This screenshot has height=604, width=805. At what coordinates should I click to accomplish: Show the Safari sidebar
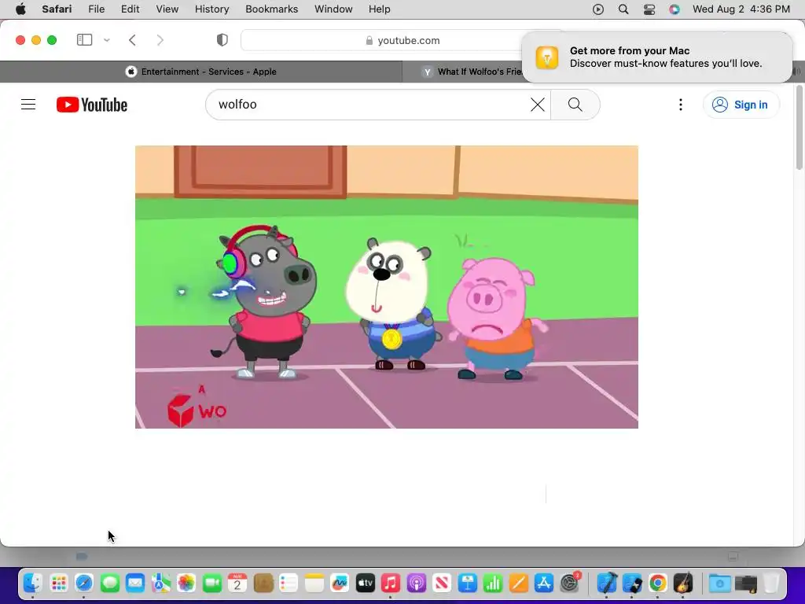pos(84,40)
